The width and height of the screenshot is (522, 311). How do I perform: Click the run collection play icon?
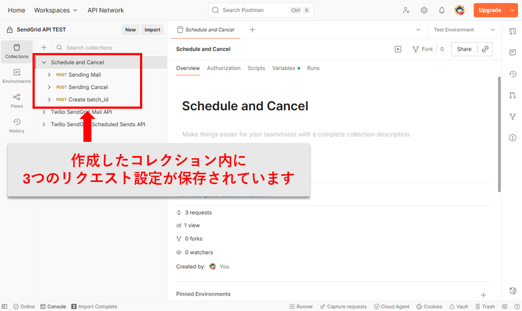point(398,49)
